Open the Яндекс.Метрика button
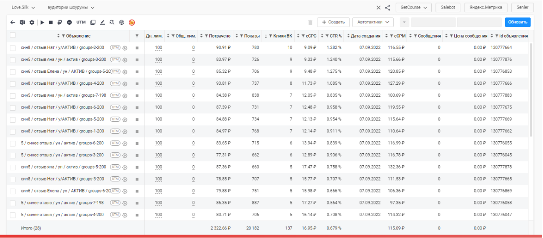 pos(486,7)
